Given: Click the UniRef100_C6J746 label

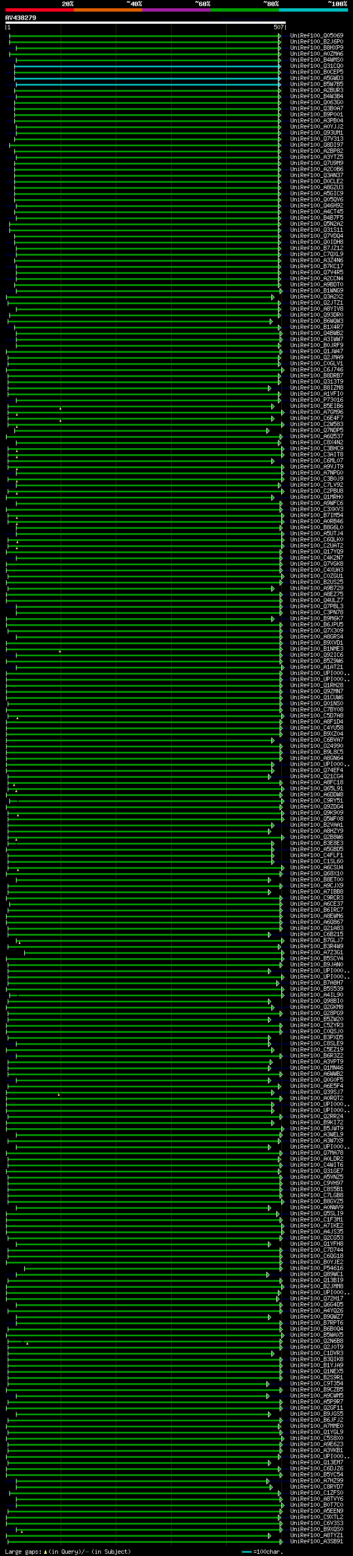Looking at the screenshot, I should click(316, 370).
